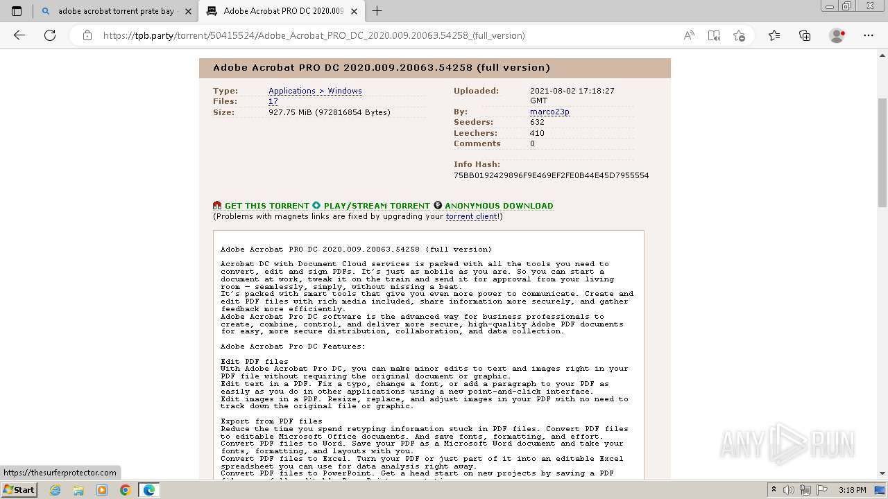Launch Google Chrome from taskbar
Screen dimensions: 888x499
click(125, 490)
